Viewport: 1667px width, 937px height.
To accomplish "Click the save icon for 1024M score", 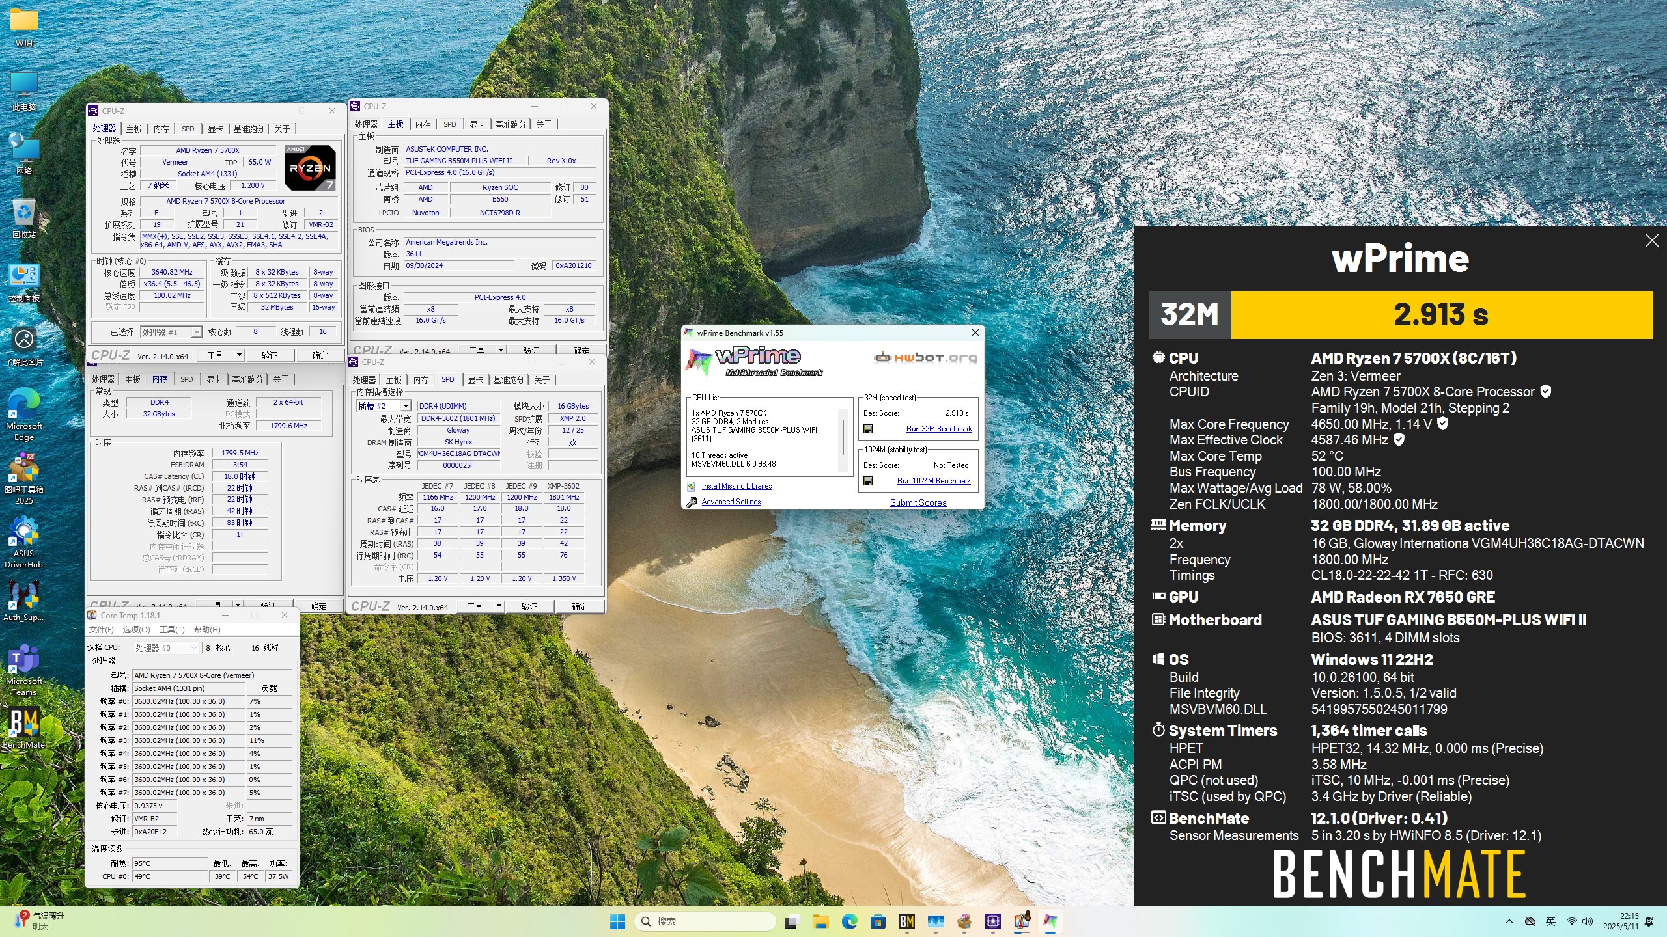I will [x=868, y=481].
